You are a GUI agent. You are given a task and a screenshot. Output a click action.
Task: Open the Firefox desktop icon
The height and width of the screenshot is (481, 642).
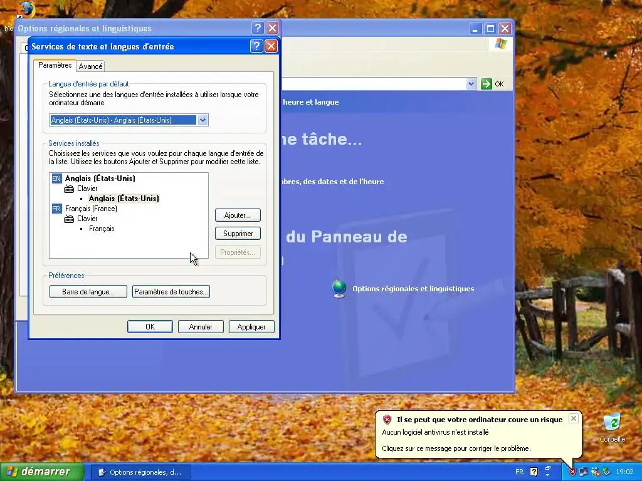(26, 9)
